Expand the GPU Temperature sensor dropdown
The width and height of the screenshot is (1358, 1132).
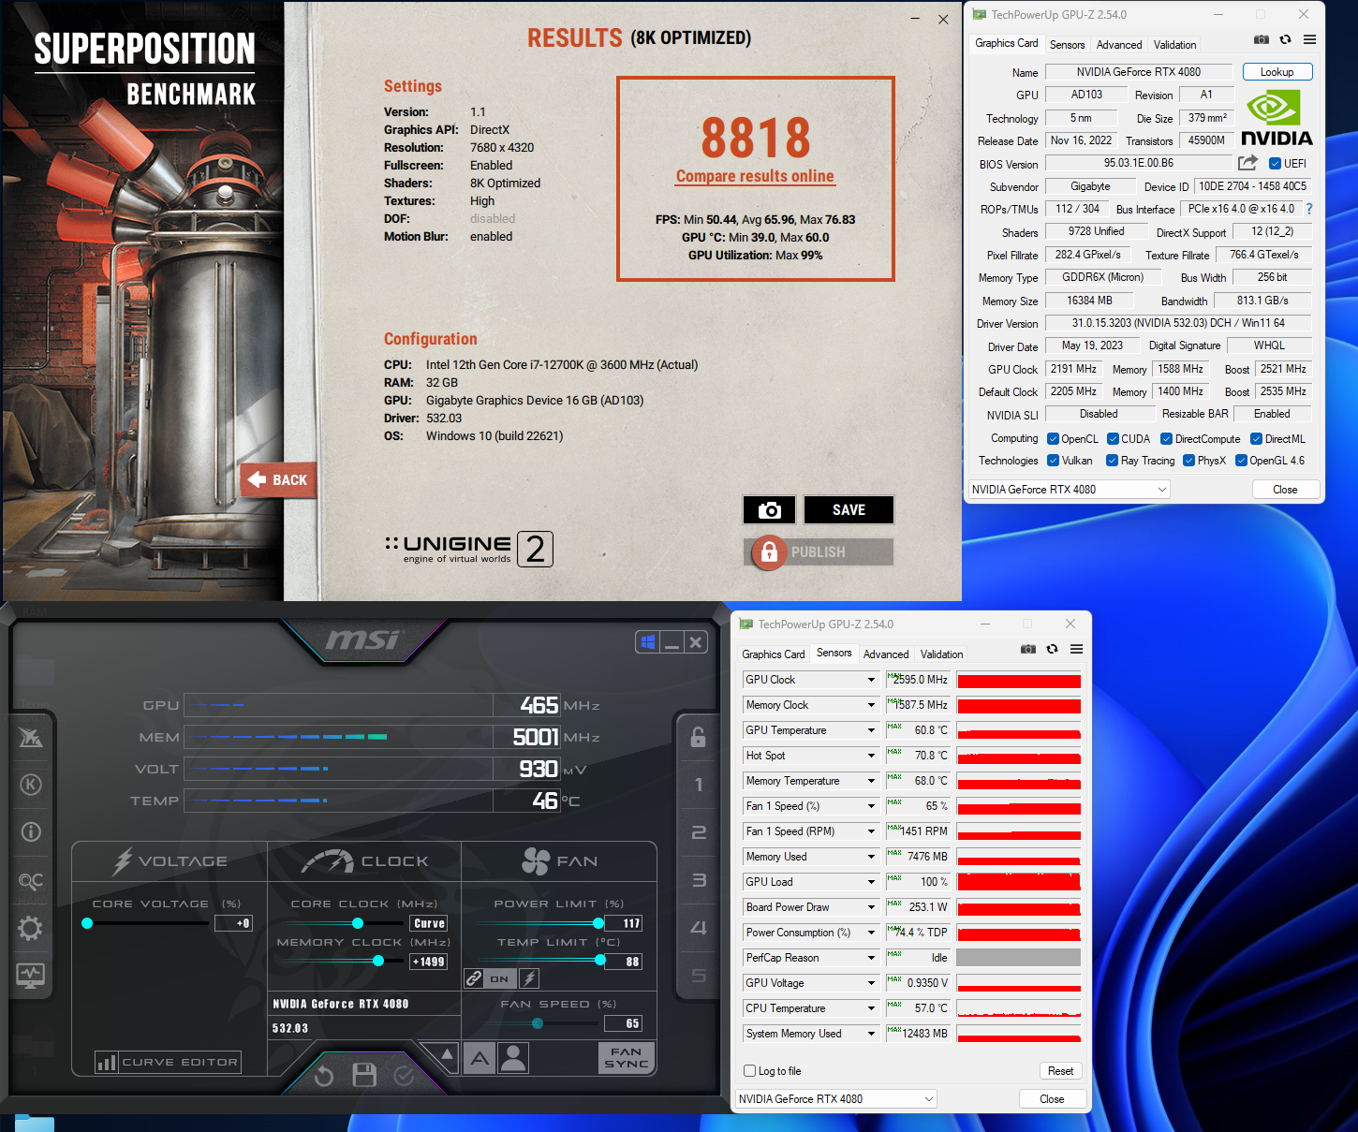(871, 730)
